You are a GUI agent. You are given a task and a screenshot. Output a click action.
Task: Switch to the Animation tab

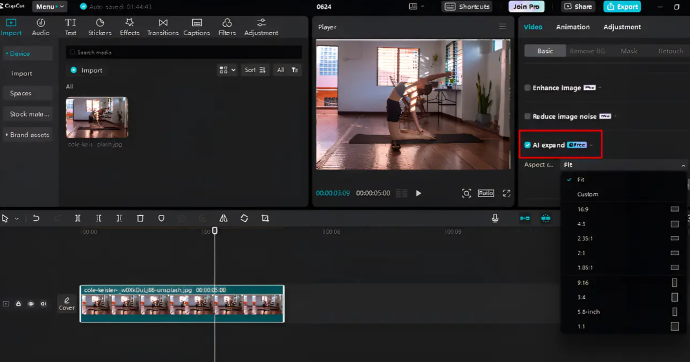tap(573, 27)
